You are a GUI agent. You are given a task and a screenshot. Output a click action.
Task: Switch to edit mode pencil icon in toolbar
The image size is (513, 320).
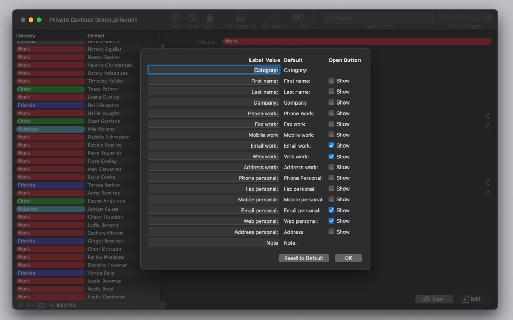point(312,18)
